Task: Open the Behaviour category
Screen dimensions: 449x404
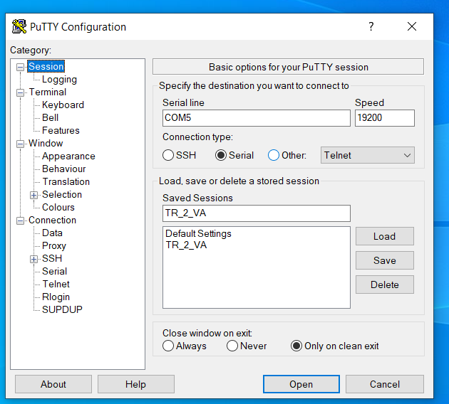Action: pyautogui.click(x=64, y=169)
